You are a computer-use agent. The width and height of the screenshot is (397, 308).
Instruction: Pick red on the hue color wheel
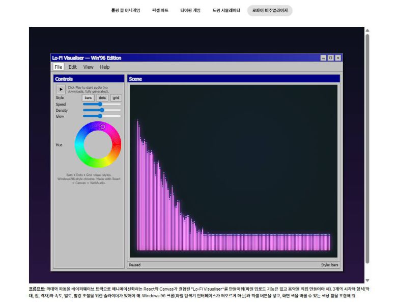tap(117, 145)
